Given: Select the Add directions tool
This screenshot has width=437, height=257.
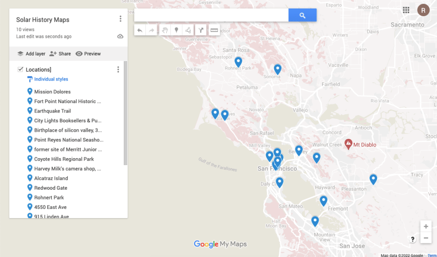Looking at the screenshot, I should [201, 30].
